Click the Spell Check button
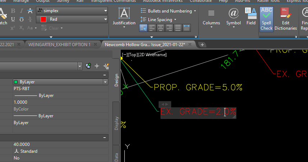 tap(266, 19)
